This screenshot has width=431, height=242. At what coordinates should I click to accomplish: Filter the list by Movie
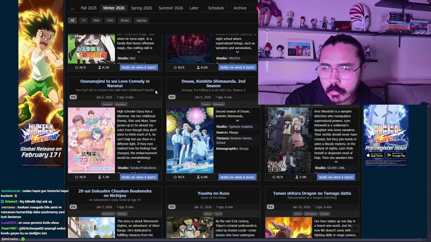(x=125, y=21)
